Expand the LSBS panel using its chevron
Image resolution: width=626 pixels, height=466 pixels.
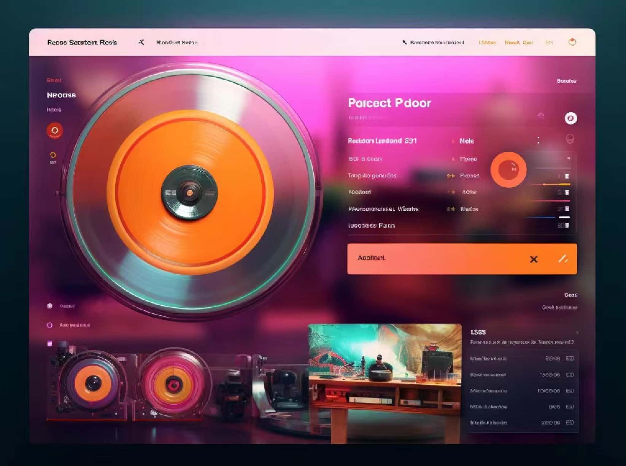click(x=577, y=333)
